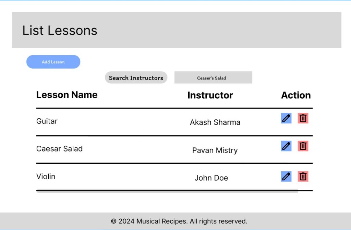Select instructor John Doe
The height and width of the screenshot is (230, 351).
coord(211,178)
